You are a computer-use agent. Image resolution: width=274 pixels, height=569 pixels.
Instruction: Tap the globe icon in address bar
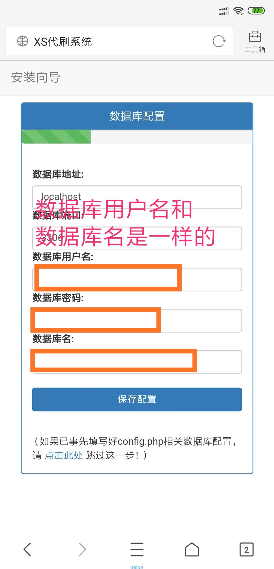pos(23,41)
